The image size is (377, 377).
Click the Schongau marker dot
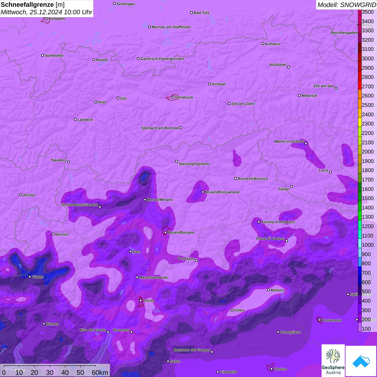pyautogui.click(x=114, y=4)
